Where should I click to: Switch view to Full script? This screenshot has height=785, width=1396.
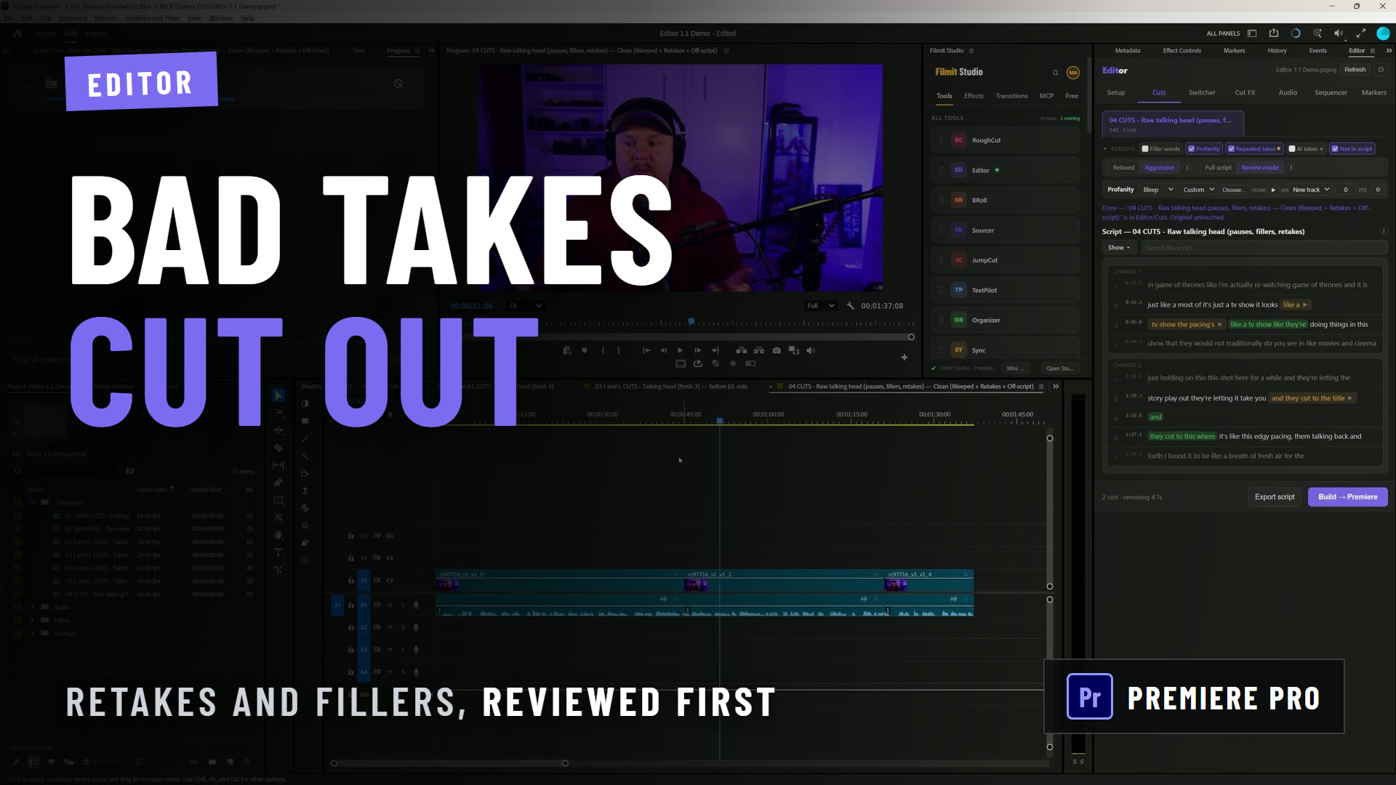(1218, 168)
